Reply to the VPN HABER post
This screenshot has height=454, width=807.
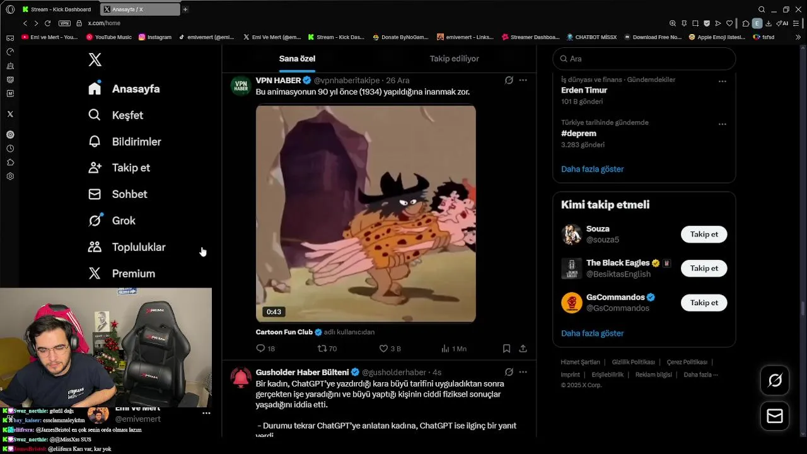pos(265,349)
